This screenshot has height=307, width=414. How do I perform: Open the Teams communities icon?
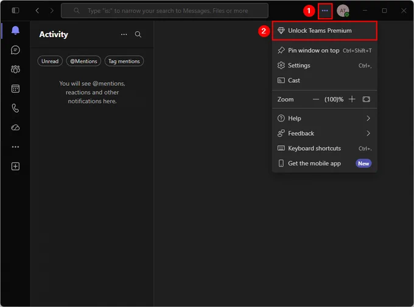tap(15, 69)
